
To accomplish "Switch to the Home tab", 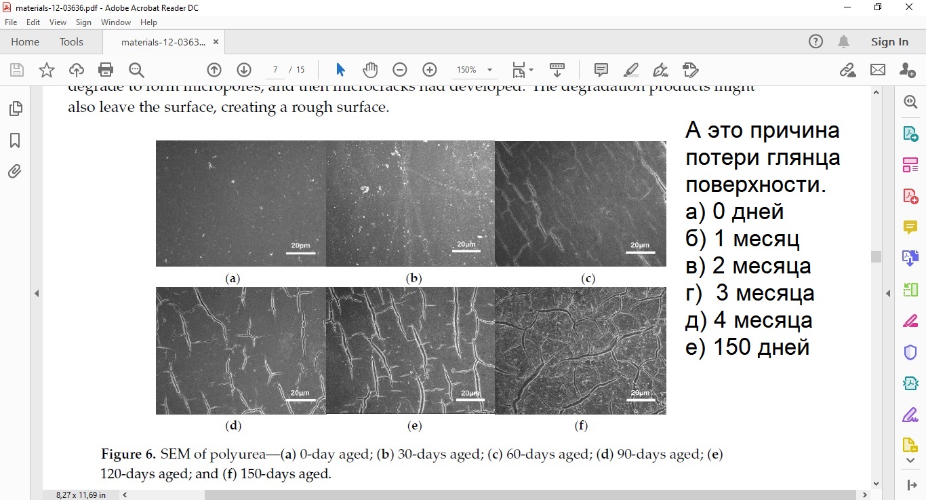I will pos(25,42).
